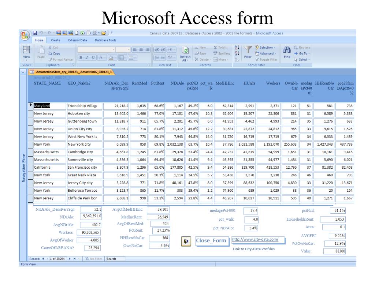Select the San Francisco city row selector
The height and width of the screenshot is (281, 375).
point(30,168)
